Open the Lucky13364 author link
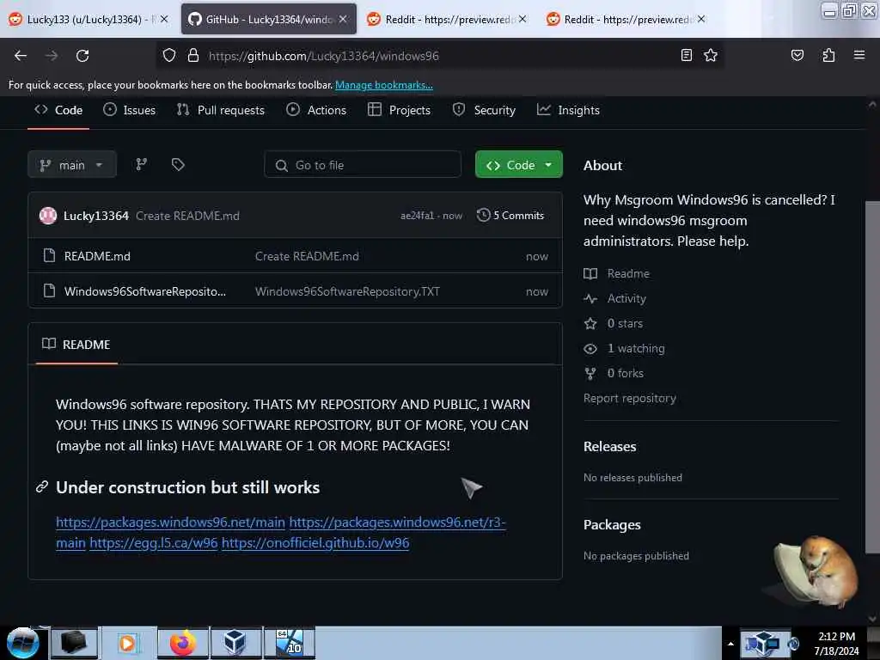The width and height of the screenshot is (880, 660). (96, 216)
